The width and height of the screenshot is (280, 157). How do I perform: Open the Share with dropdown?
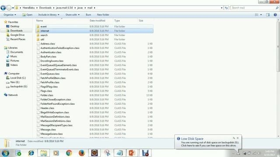click(73, 15)
